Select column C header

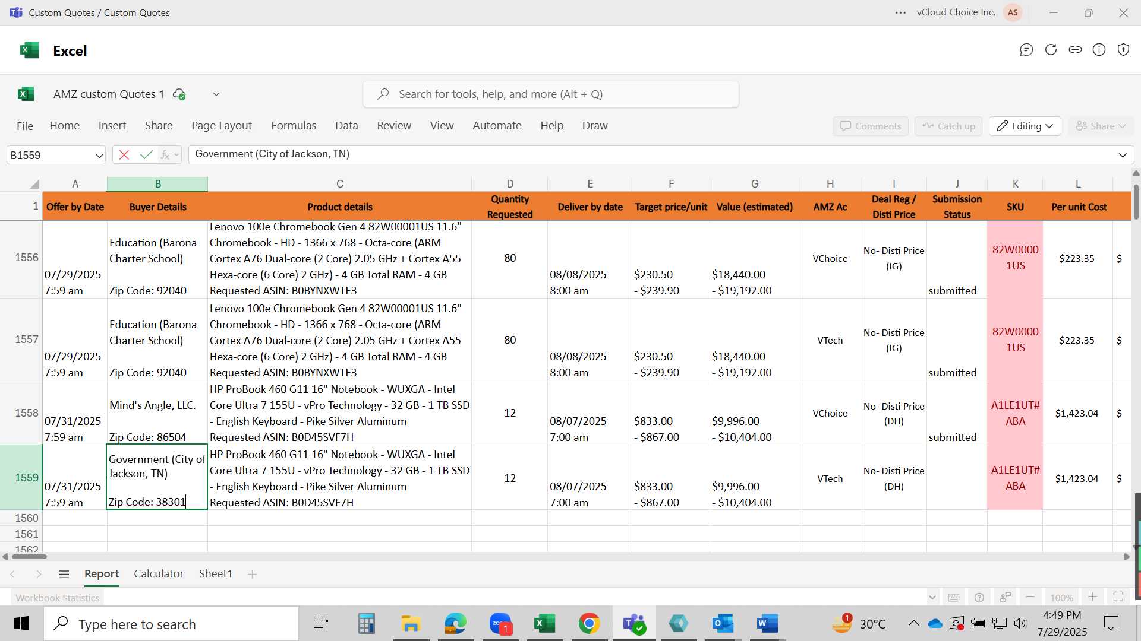[x=339, y=184]
